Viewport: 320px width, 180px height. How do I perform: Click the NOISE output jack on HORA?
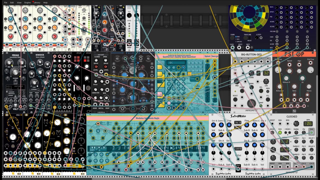pyautogui.click(x=95, y=104)
